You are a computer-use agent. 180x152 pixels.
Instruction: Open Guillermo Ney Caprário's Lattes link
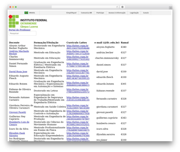click(x=78, y=118)
